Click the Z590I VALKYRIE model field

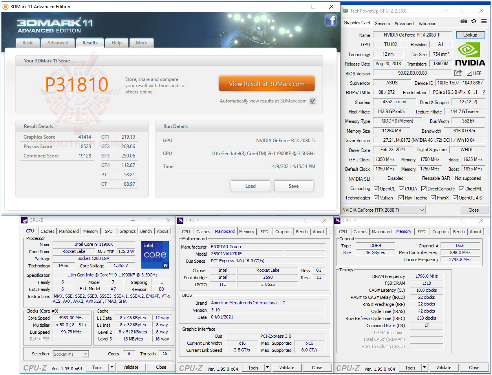click(x=247, y=254)
